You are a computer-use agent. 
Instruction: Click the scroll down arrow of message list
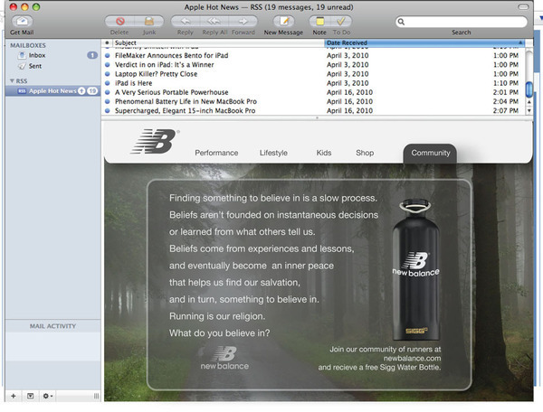click(x=529, y=110)
